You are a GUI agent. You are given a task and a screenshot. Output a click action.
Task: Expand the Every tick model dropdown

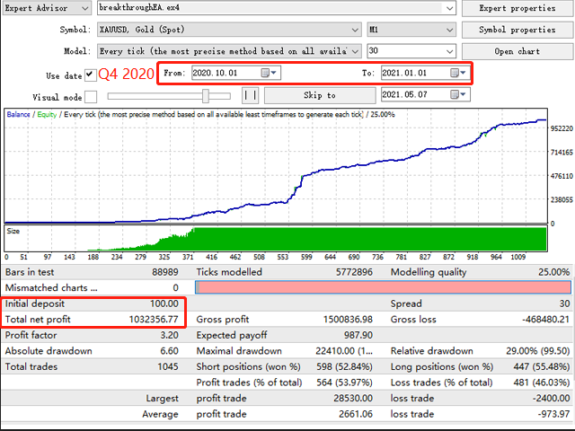pos(355,51)
